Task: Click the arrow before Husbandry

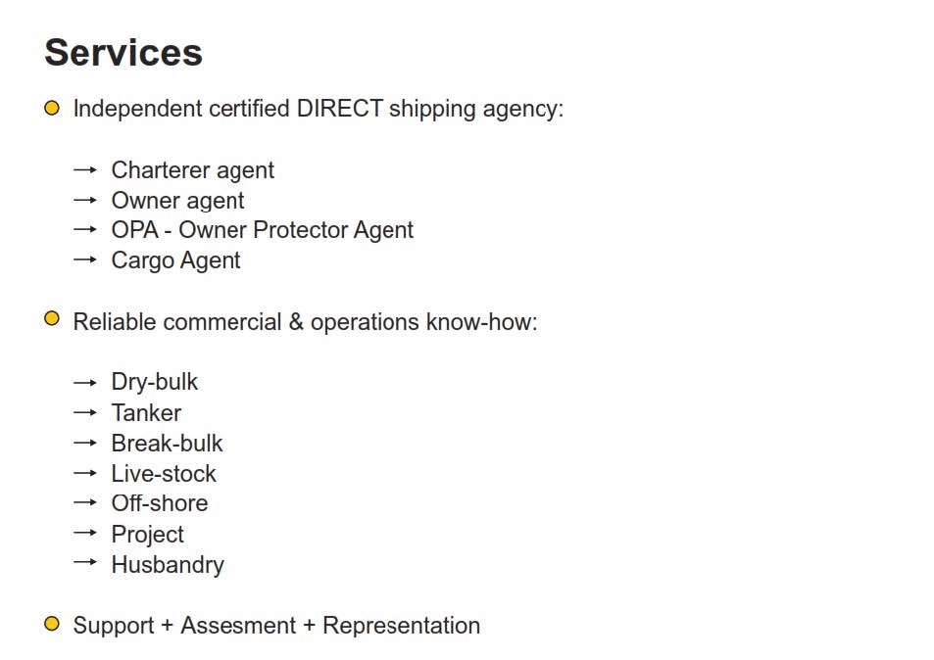Action: click(85, 562)
